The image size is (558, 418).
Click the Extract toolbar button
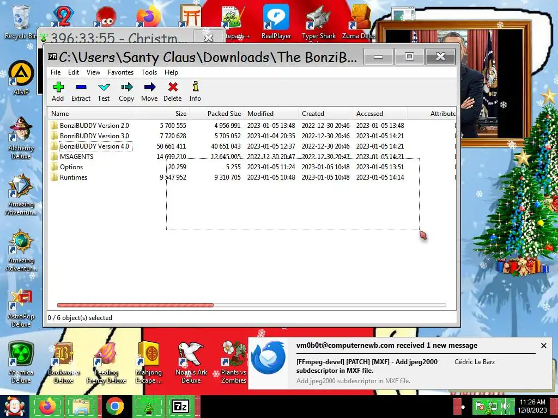pos(81,91)
